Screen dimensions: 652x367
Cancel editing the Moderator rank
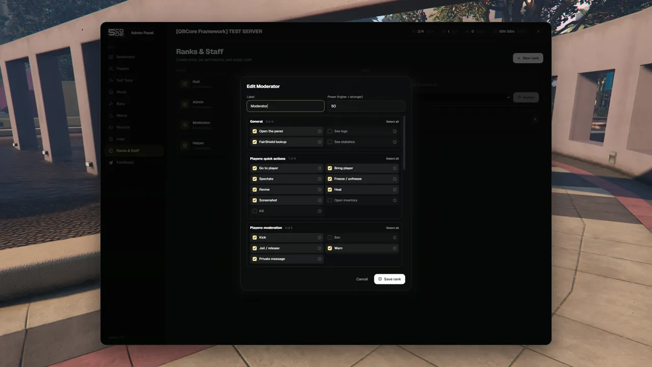(x=362, y=279)
